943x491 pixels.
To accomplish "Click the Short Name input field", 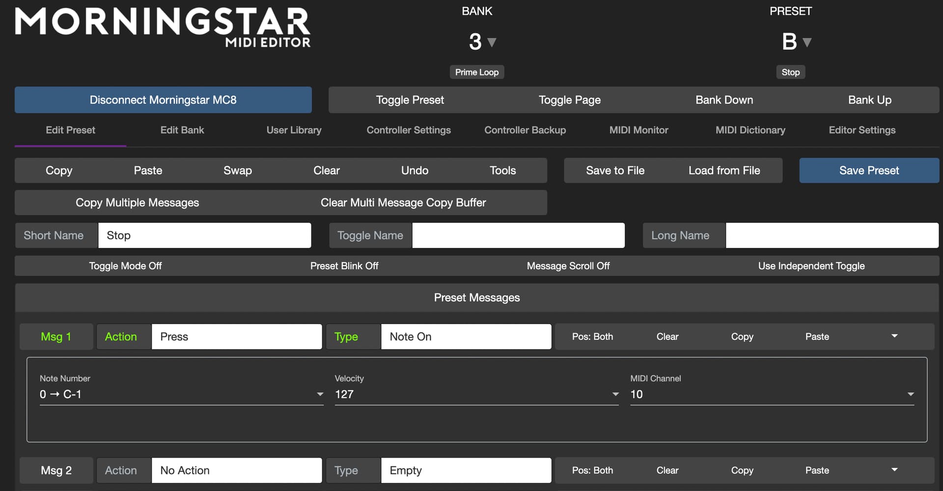I will click(205, 236).
